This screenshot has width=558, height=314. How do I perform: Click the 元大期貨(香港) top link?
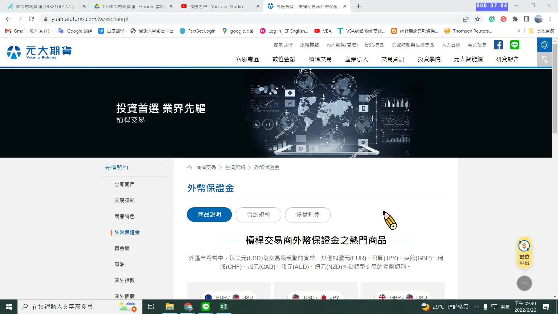pos(342,45)
